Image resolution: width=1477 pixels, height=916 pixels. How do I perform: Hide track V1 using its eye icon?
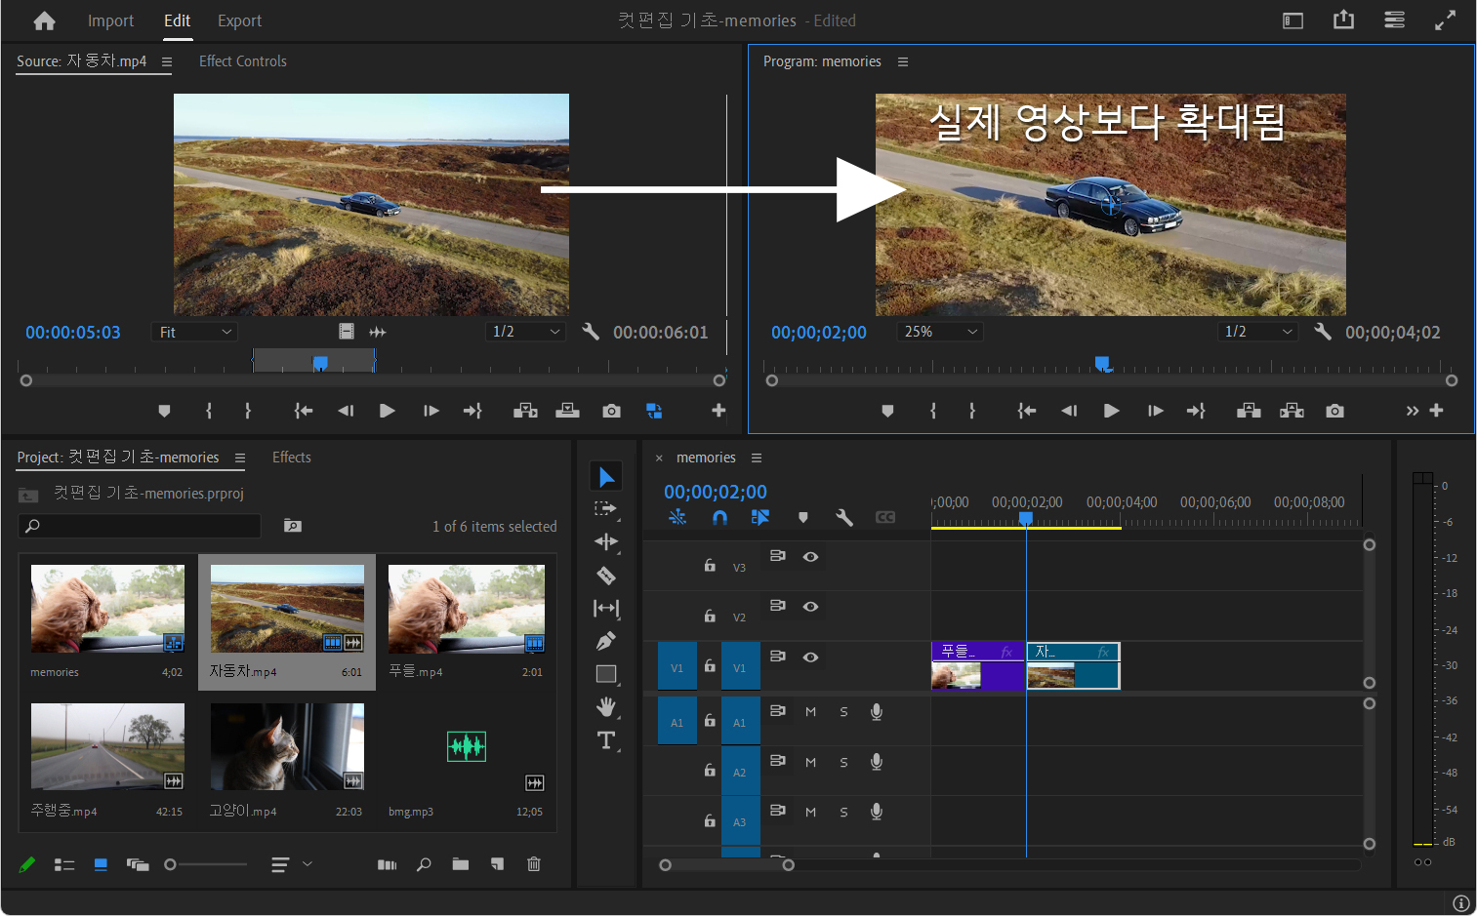pyautogui.click(x=810, y=657)
